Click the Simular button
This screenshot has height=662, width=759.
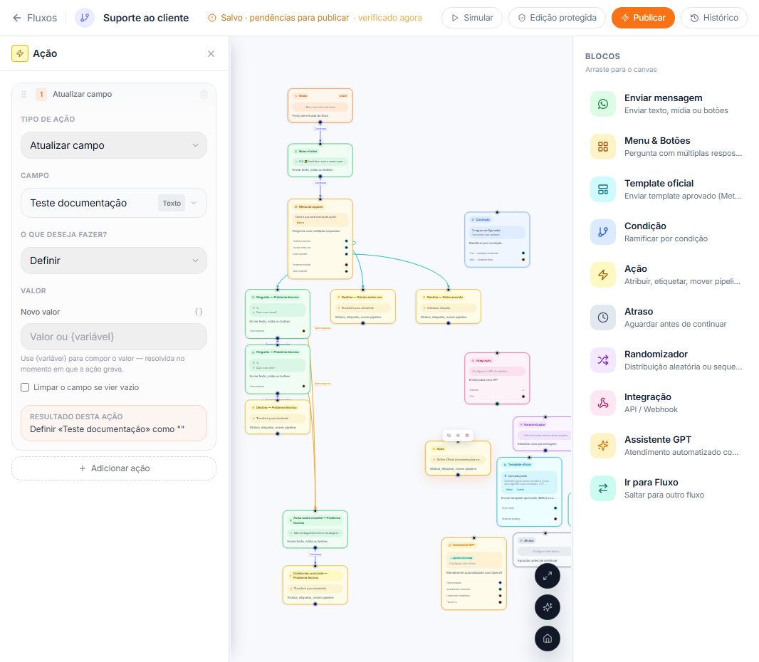click(x=472, y=18)
